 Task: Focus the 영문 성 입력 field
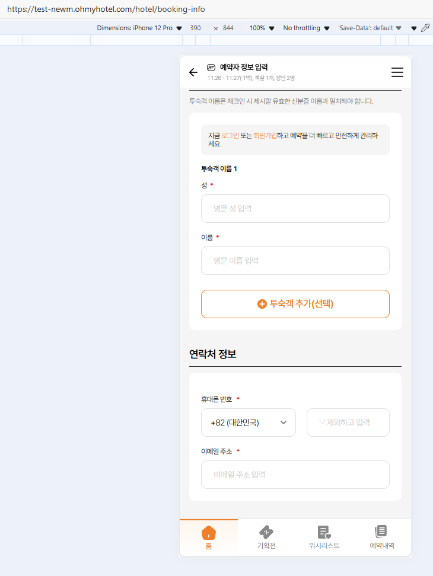[x=295, y=209]
